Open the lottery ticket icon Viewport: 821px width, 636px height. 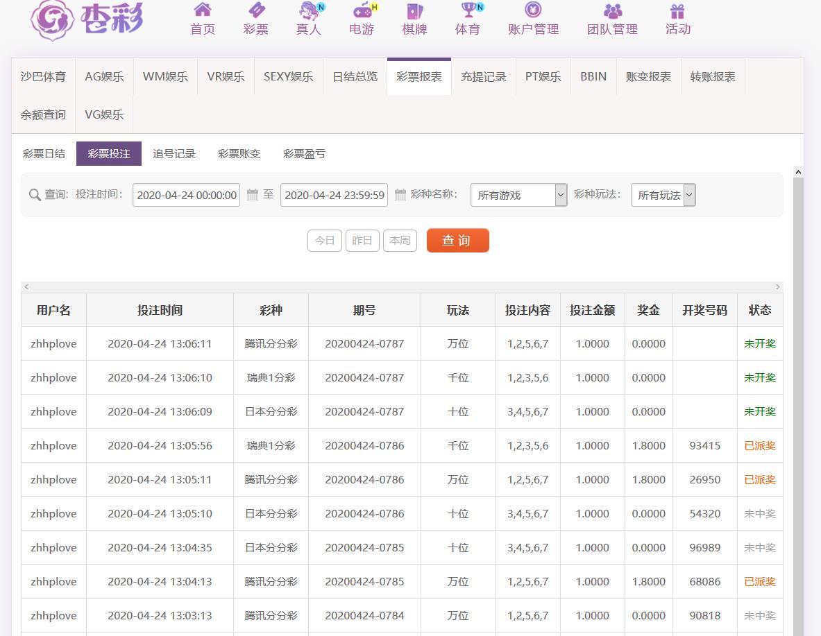point(256,10)
